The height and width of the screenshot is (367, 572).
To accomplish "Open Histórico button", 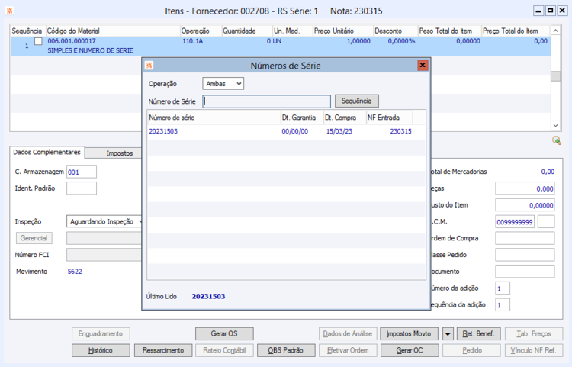I will click(x=101, y=350).
